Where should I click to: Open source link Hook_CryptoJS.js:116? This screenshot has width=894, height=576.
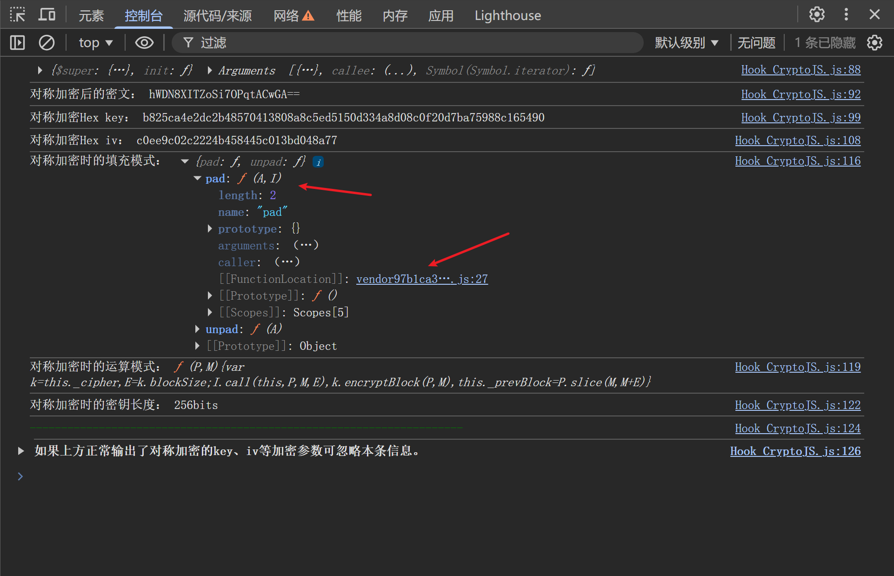coord(798,161)
